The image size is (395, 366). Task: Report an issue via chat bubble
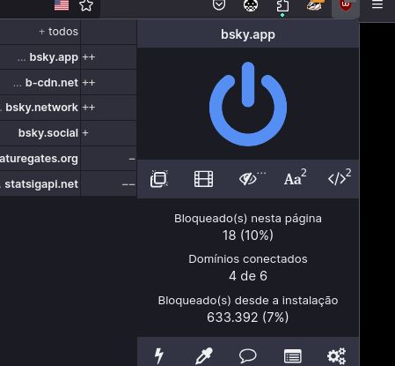(x=248, y=355)
